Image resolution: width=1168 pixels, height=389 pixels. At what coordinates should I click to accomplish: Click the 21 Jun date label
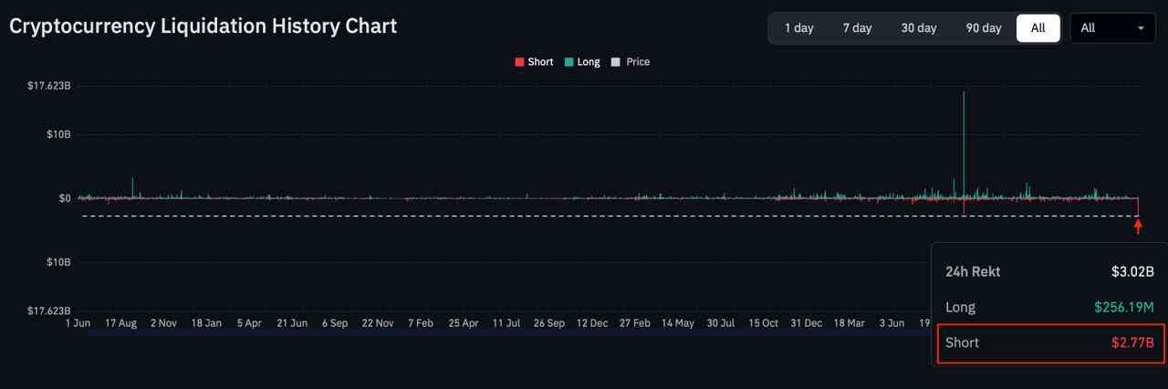point(292,323)
